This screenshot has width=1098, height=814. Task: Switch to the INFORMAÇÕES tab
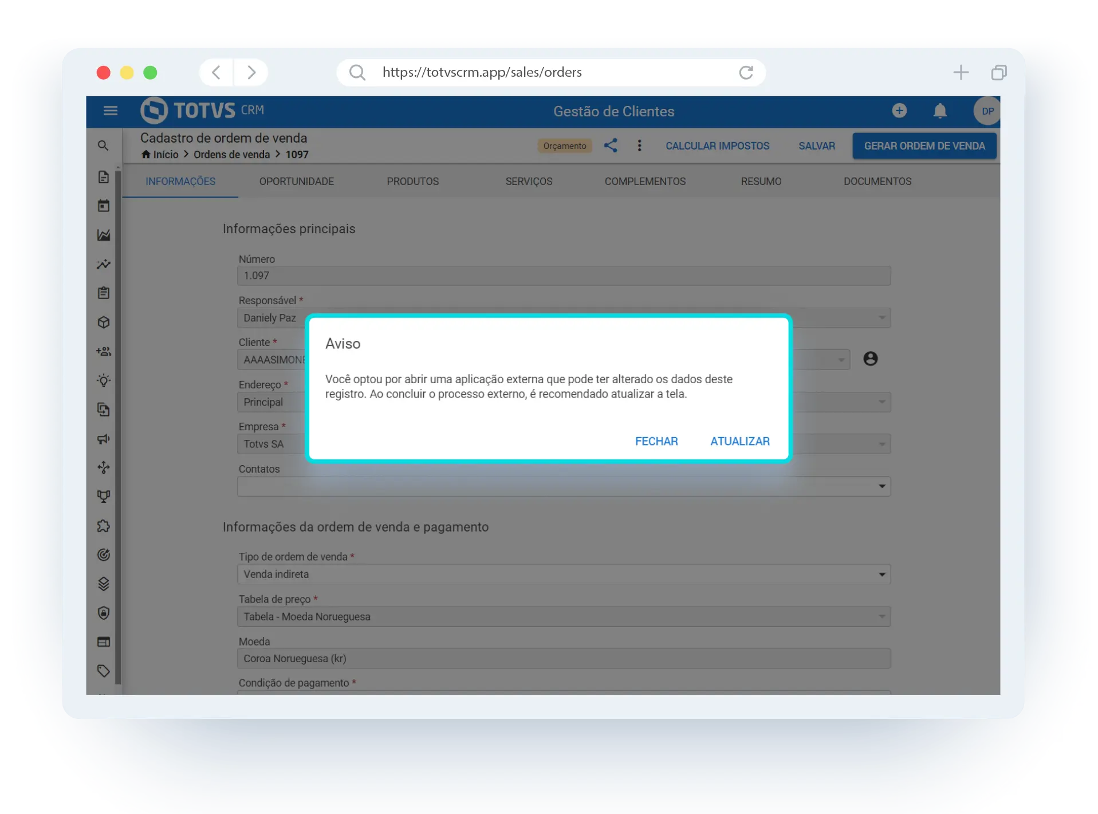(180, 181)
